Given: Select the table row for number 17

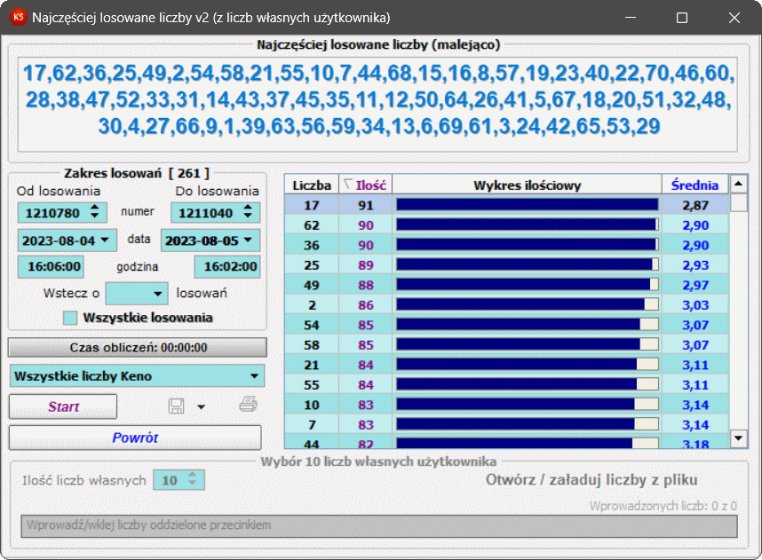Looking at the screenshot, I should click(x=506, y=205).
